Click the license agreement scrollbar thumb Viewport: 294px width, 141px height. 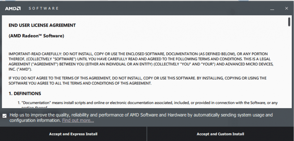(289, 22)
